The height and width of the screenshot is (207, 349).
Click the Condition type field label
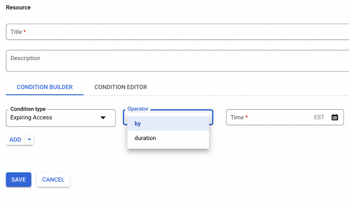(28, 109)
